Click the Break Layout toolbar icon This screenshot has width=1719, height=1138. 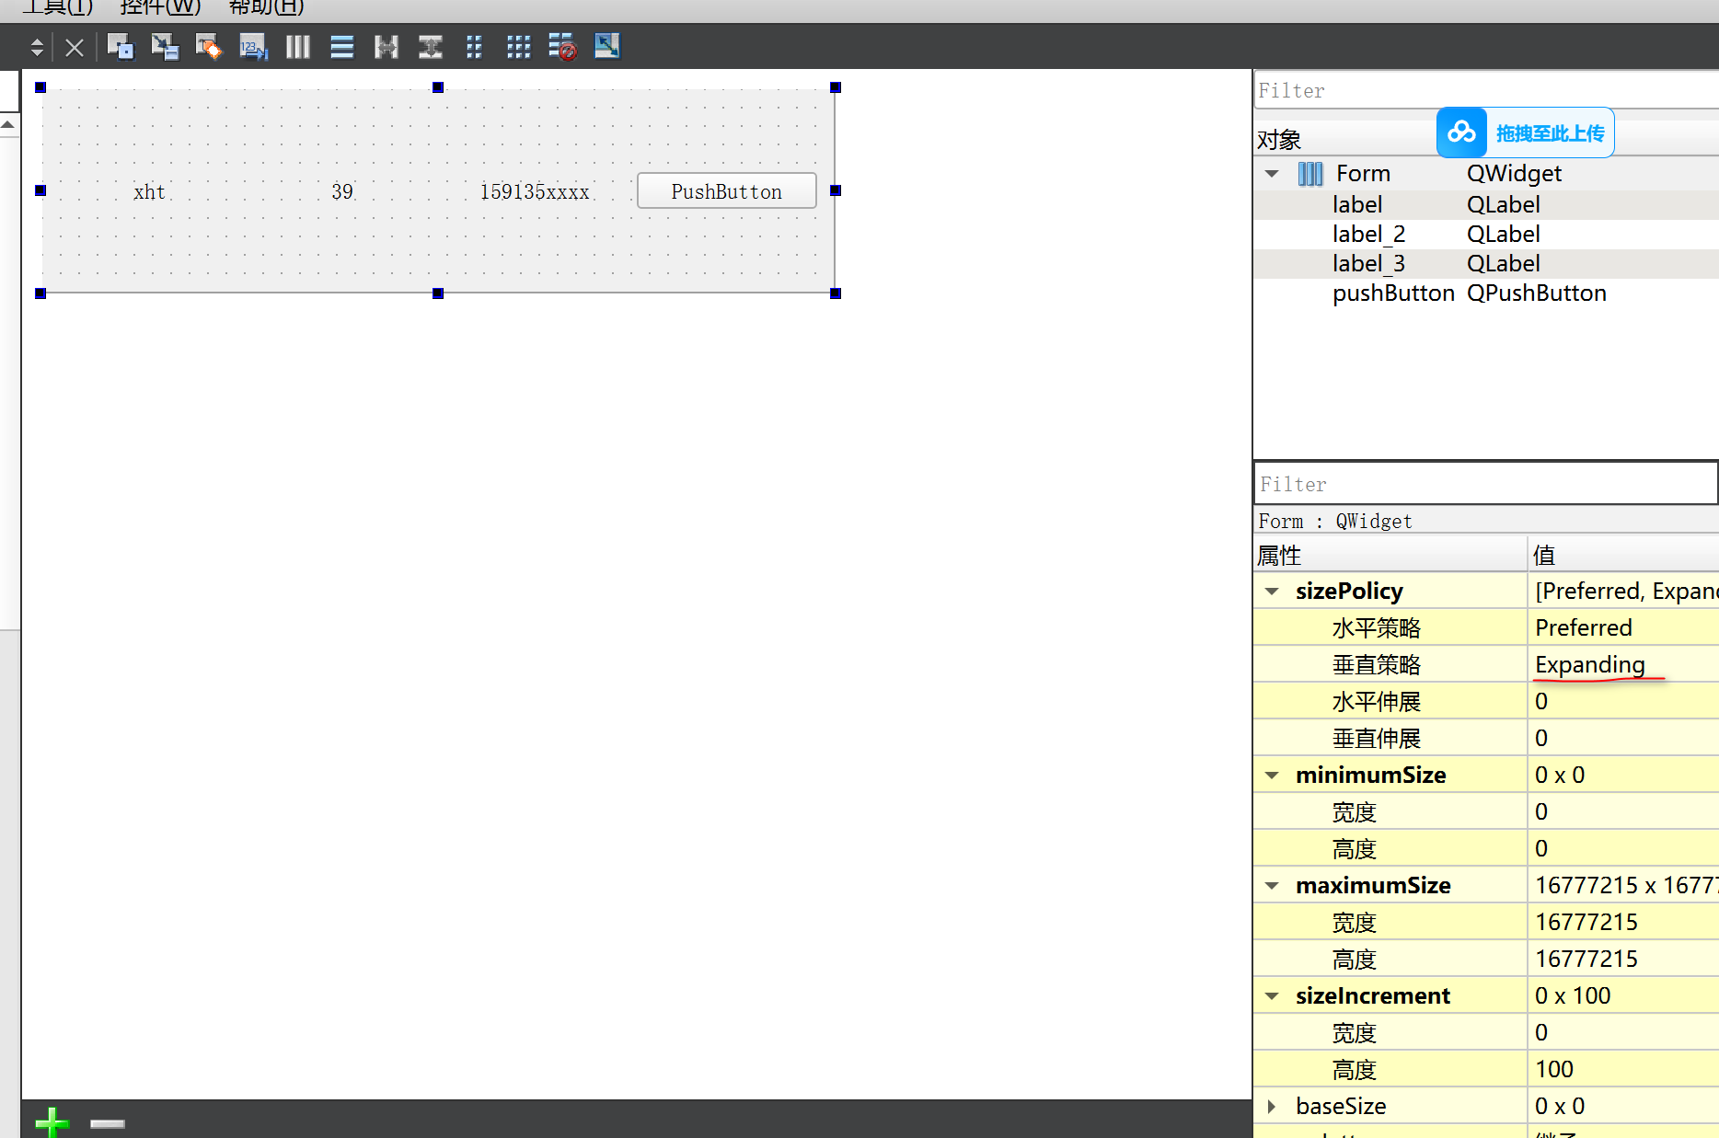click(x=562, y=46)
